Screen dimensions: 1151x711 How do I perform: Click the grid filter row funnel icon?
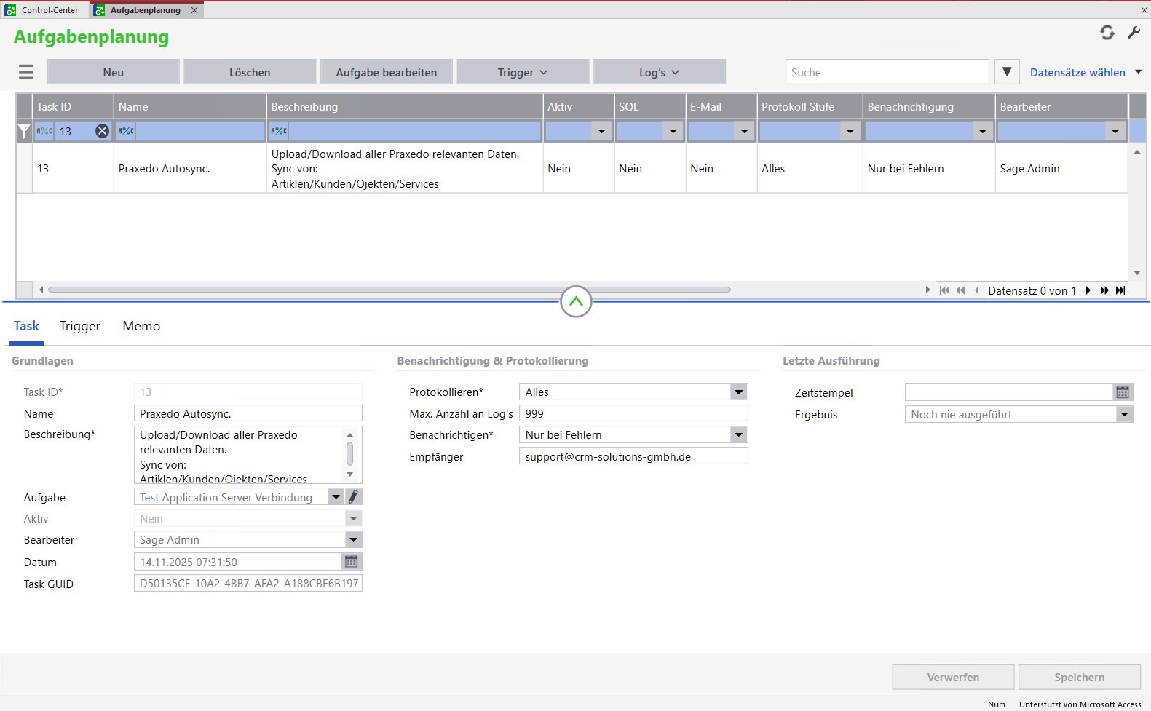(x=24, y=131)
